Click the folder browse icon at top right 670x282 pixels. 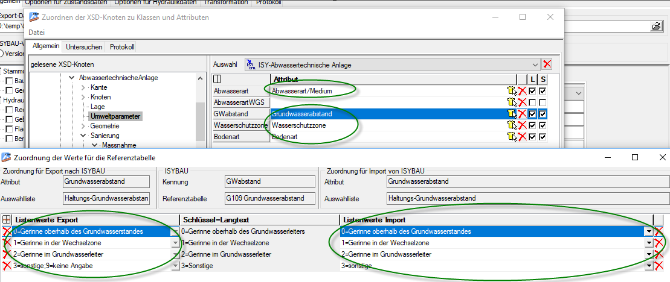click(x=656, y=26)
